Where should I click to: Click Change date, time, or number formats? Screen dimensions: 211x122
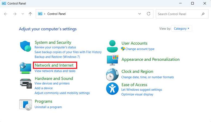(x=147, y=77)
